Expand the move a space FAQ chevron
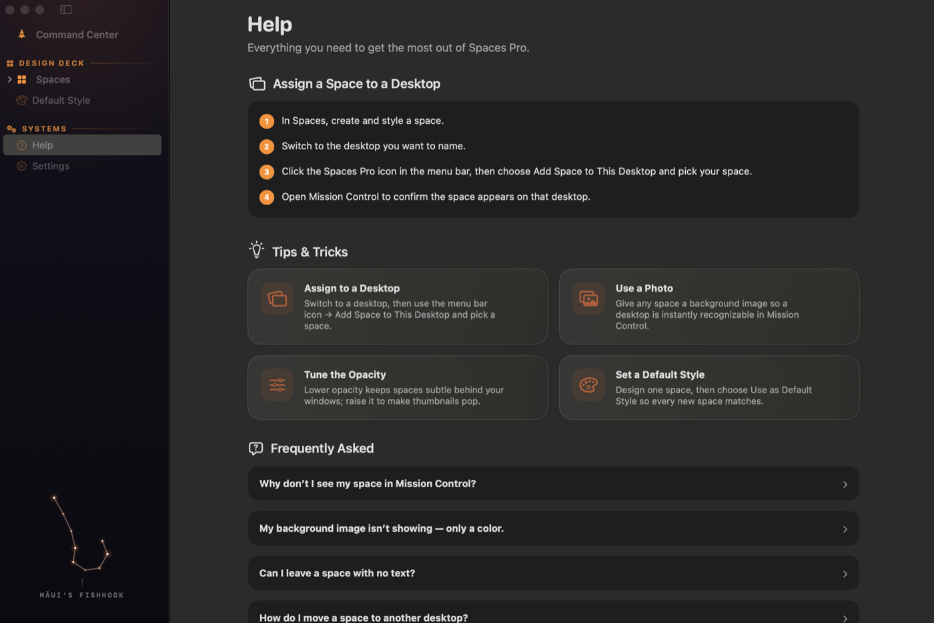Image resolution: width=934 pixels, height=623 pixels. pyautogui.click(x=845, y=618)
